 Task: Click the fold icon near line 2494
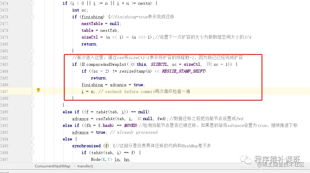pos(32,139)
